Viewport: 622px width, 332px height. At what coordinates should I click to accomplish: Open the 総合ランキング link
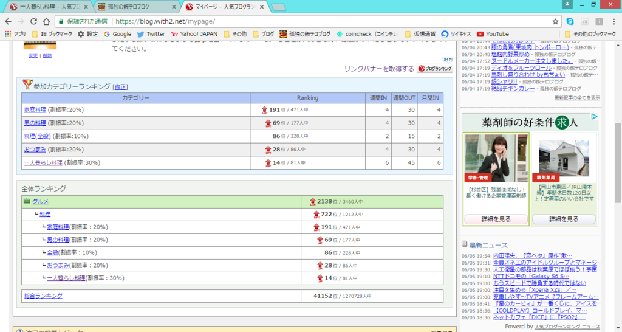[43, 296]
